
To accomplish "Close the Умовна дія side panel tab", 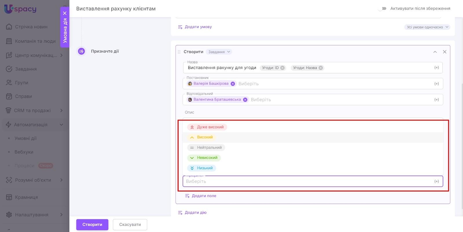I will (x=65, y=13).
